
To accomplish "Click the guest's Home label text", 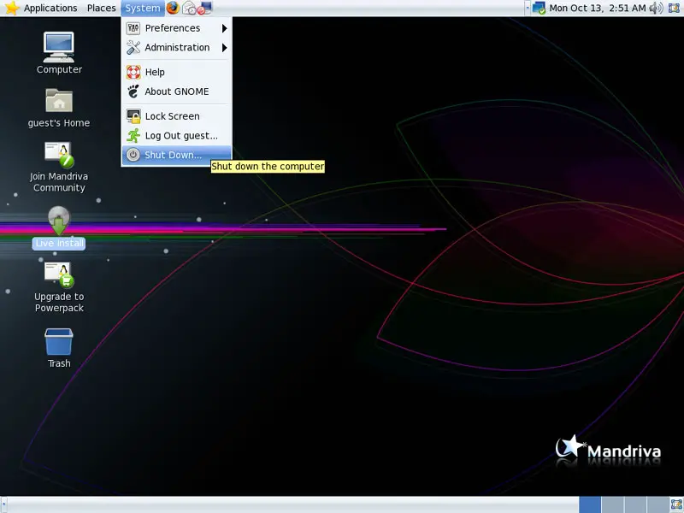I will [59, 123].
